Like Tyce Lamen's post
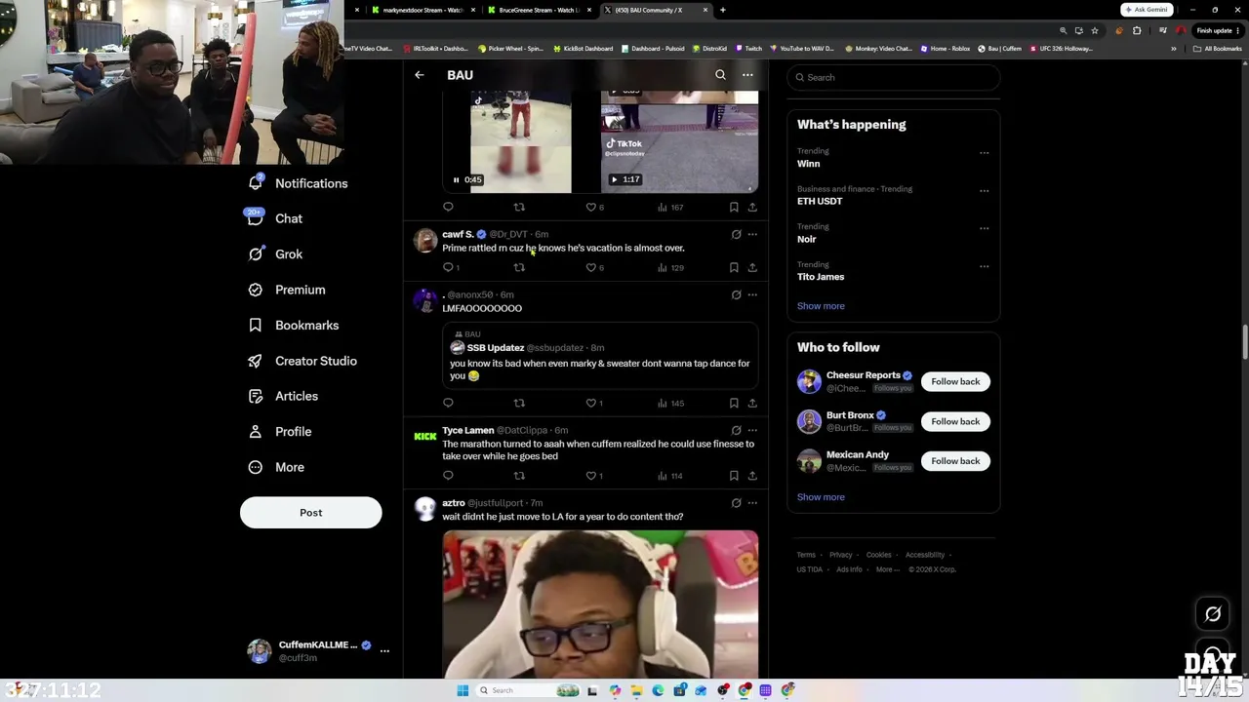1249x702 pixels. tap(590, 476)
